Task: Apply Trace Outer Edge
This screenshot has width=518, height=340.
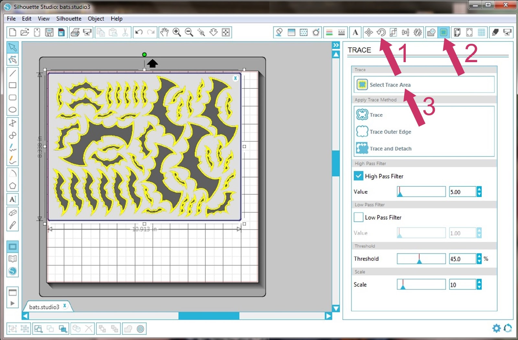Action: pyautogui.click(x=384, y=132)
